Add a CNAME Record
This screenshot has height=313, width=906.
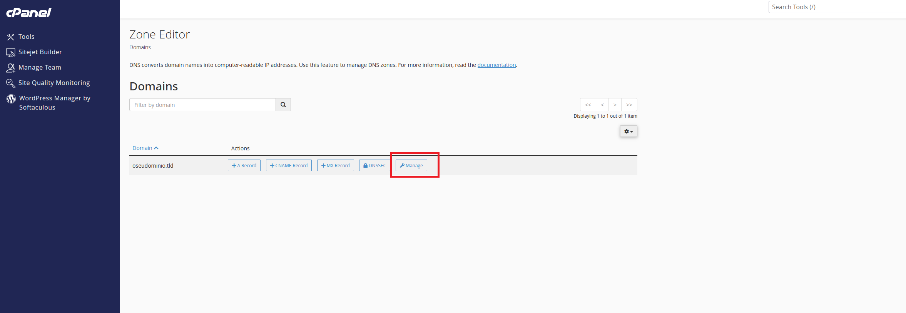tap(289, 165)
